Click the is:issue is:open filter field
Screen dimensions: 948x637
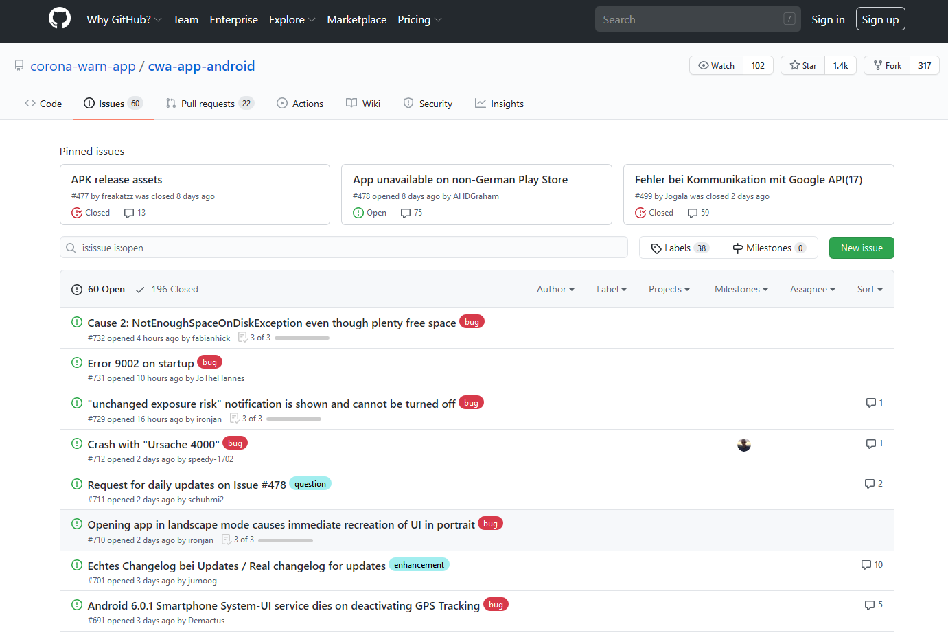point(344,248)
